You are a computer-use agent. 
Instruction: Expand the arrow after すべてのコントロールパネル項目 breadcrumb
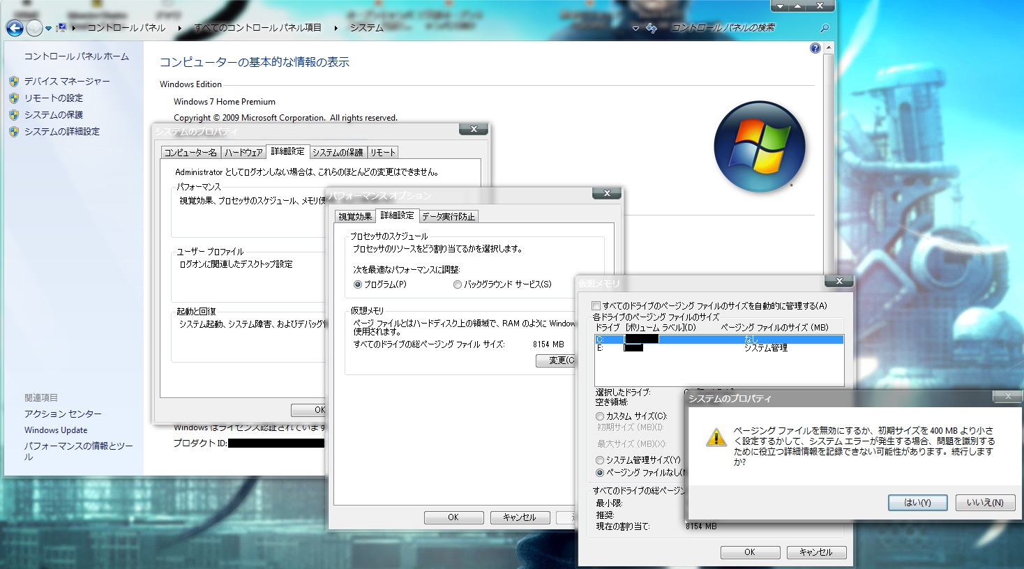(336, 28)
